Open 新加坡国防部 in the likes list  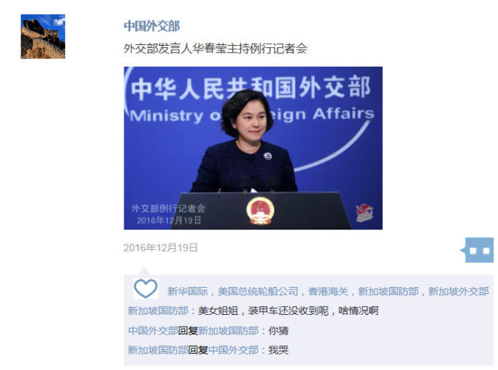coord(388,292)
